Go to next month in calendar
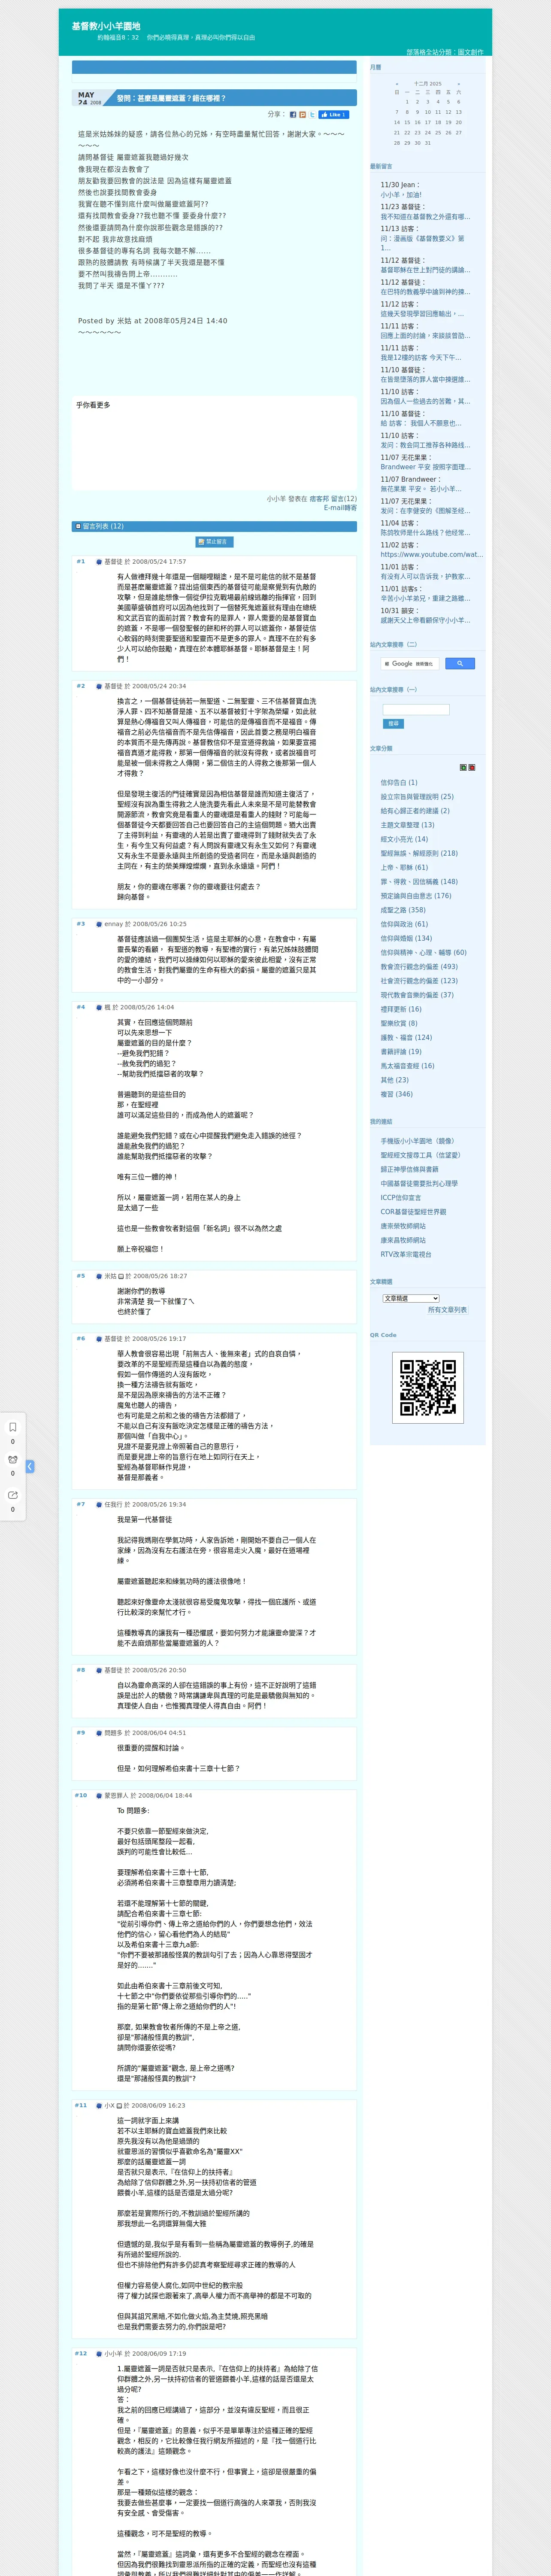551x2576 pixels. pyautogui.click(x=459, y=84)
